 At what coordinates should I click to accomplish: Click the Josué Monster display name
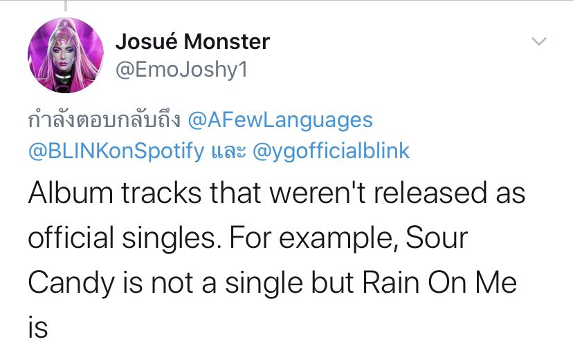(x=192, y=42)
